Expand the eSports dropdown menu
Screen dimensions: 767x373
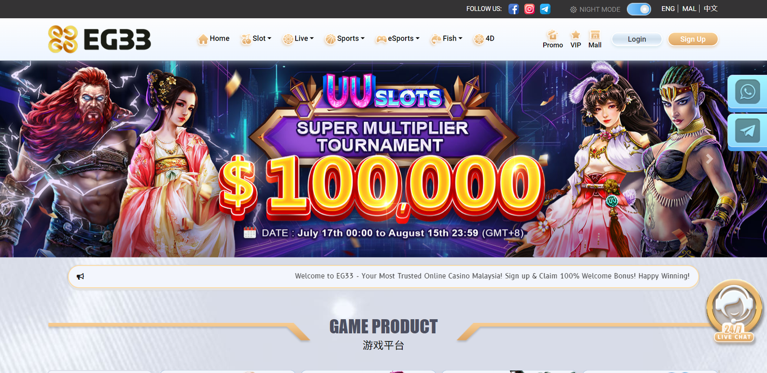pos(398,39)
